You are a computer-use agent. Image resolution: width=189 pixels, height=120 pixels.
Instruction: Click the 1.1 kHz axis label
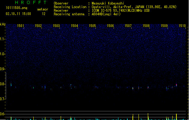pos(2,39)
